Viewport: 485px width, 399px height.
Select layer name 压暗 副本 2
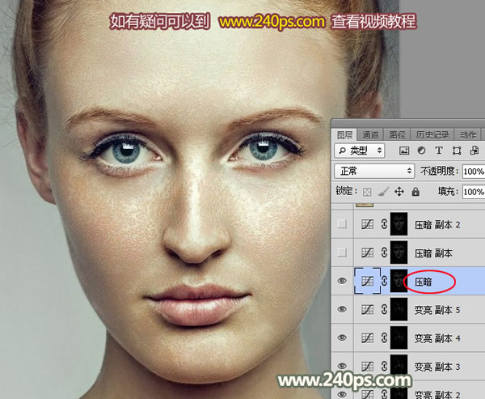click(x=437, y=225)
